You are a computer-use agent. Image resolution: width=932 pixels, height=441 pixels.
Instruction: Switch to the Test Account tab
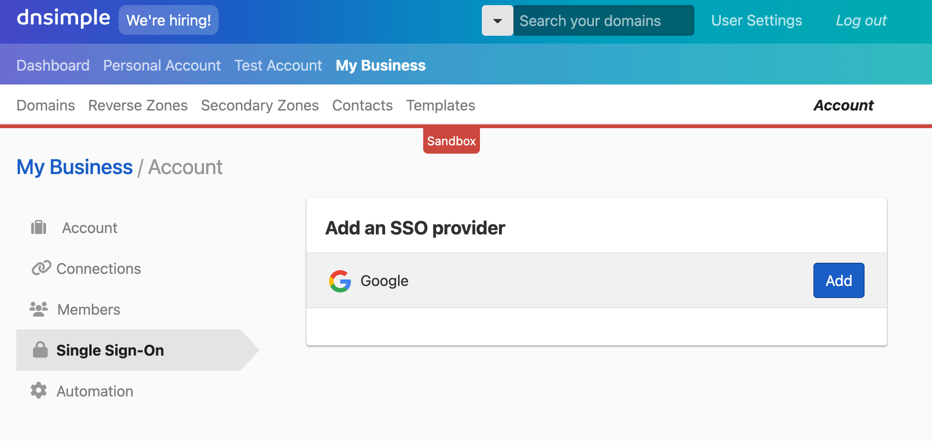pos(278,65)
